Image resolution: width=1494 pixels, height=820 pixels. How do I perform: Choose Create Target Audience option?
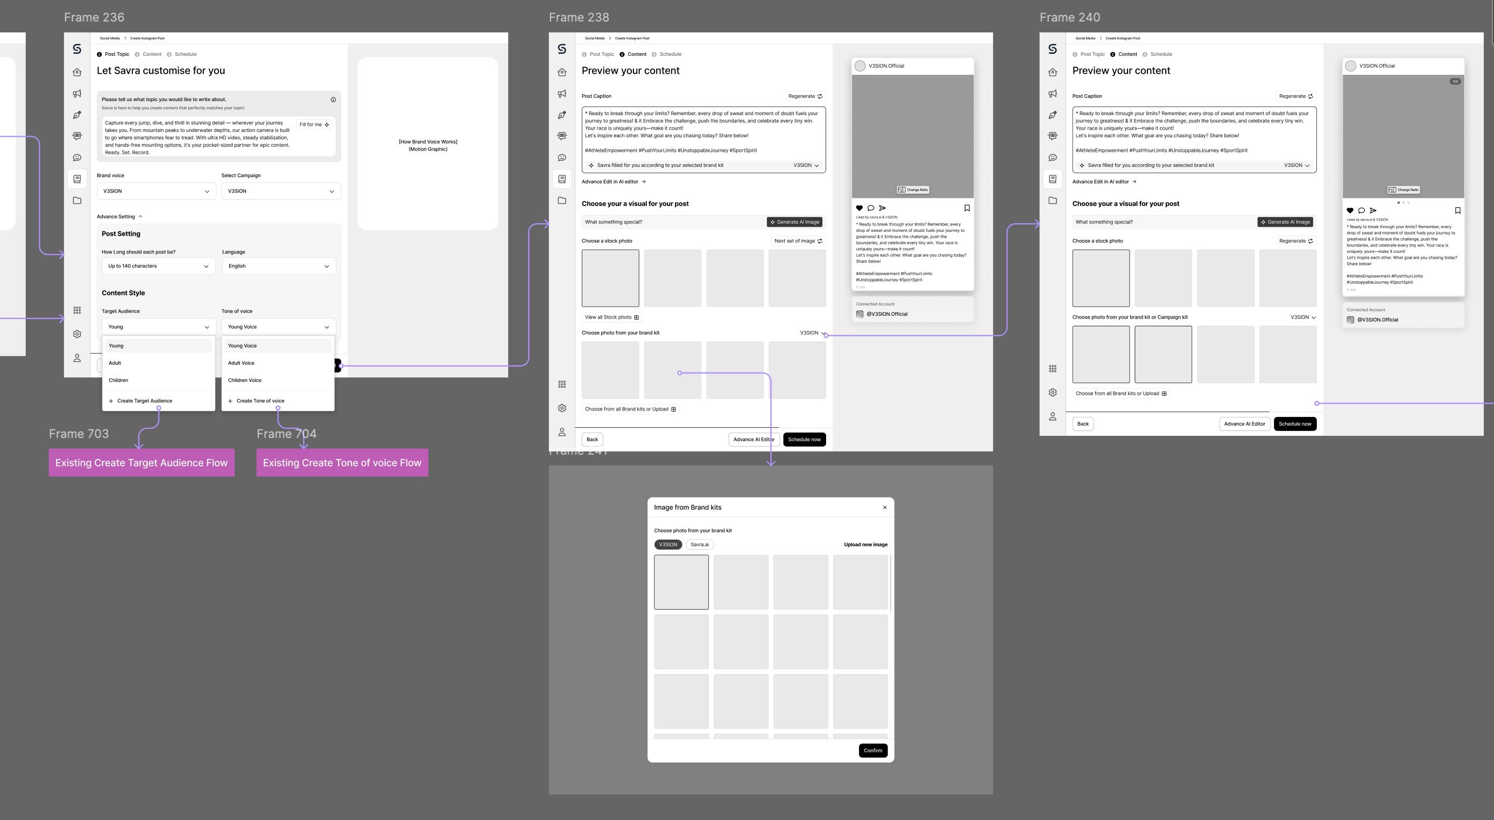pos(140,401)
